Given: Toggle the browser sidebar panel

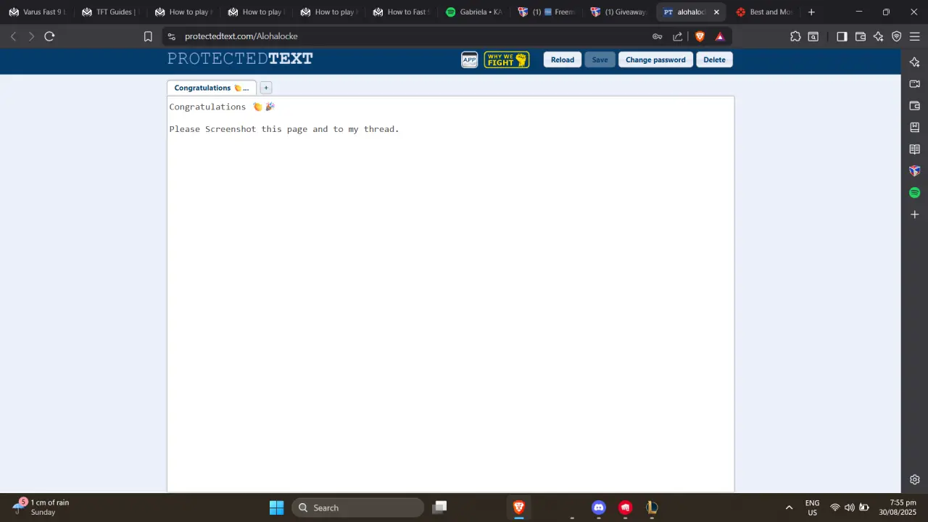Looking at the screenshot, I should [842, 36].
